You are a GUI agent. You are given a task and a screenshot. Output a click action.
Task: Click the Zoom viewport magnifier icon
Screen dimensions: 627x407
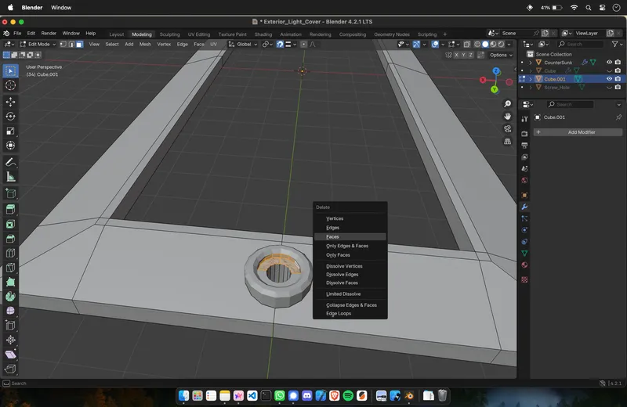[508, 104]
